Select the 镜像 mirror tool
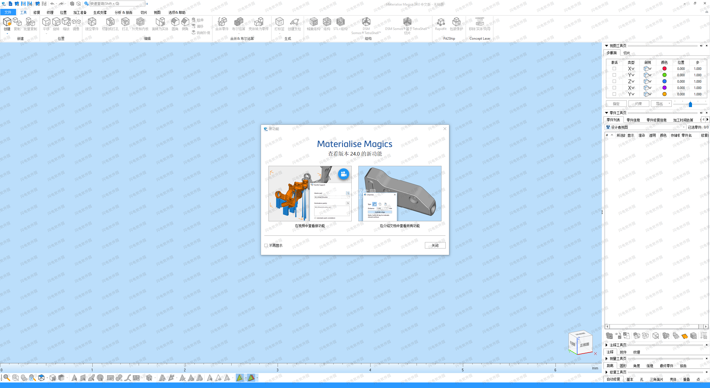The height and width of the screenshot is (388, 710). coord(76,24)
